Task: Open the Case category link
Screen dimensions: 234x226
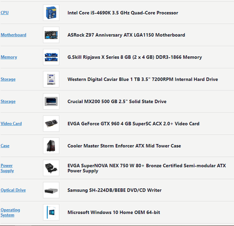Action: [x=5, y=146]
